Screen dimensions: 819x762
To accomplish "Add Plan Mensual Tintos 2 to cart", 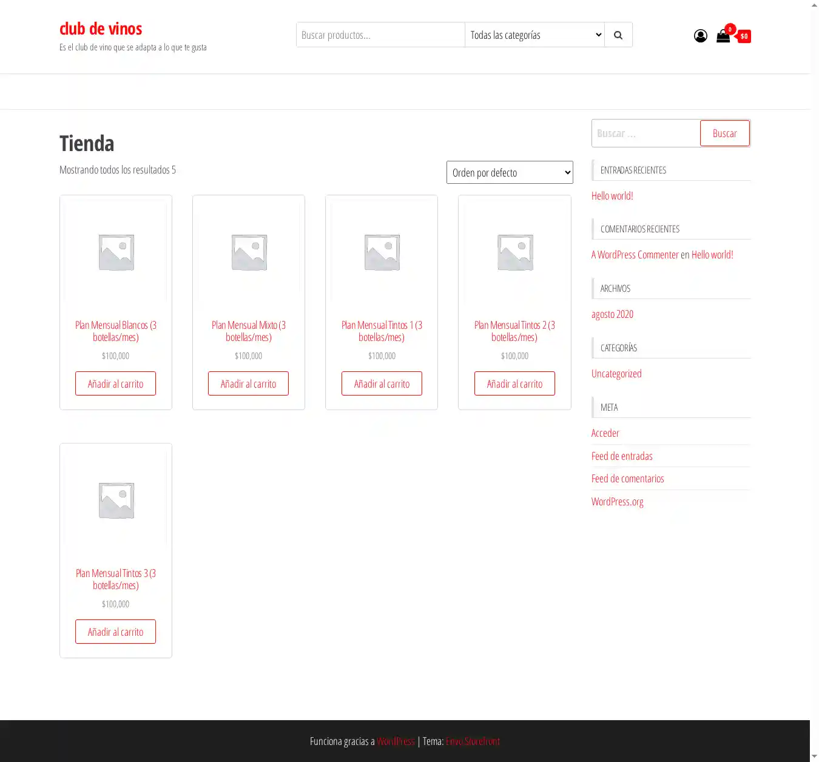I will [514, 383].
